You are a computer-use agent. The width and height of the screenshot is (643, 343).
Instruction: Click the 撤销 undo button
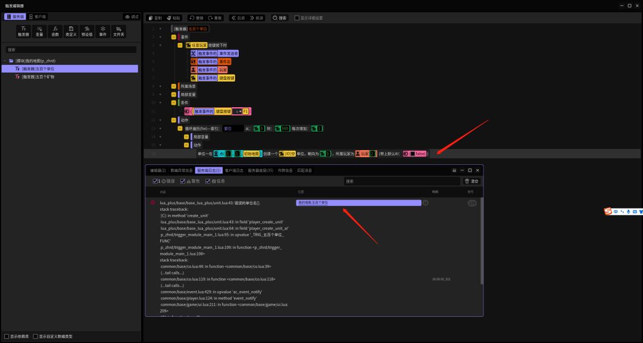[196, 18]
